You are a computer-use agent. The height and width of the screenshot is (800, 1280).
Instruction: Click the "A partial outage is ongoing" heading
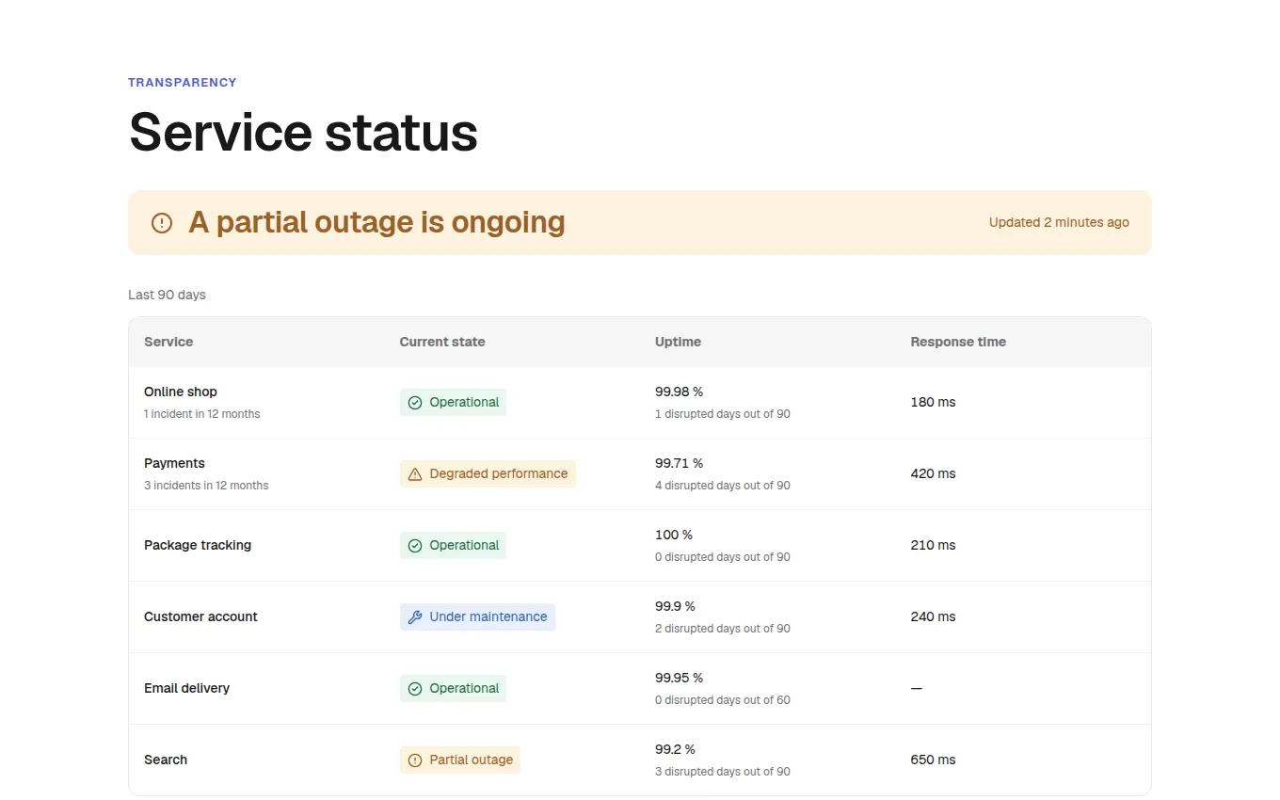(x=376, y=222)
